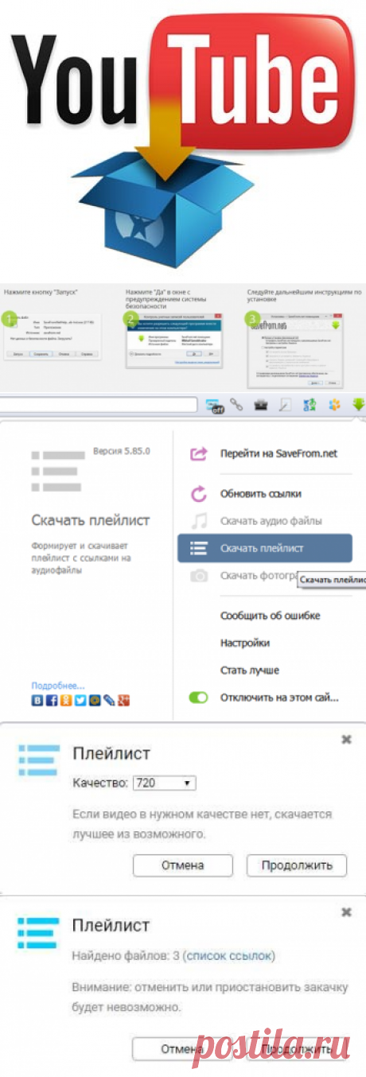Click the chain link icon in toolbar
366x1077 pixels.
pos(236,405)
